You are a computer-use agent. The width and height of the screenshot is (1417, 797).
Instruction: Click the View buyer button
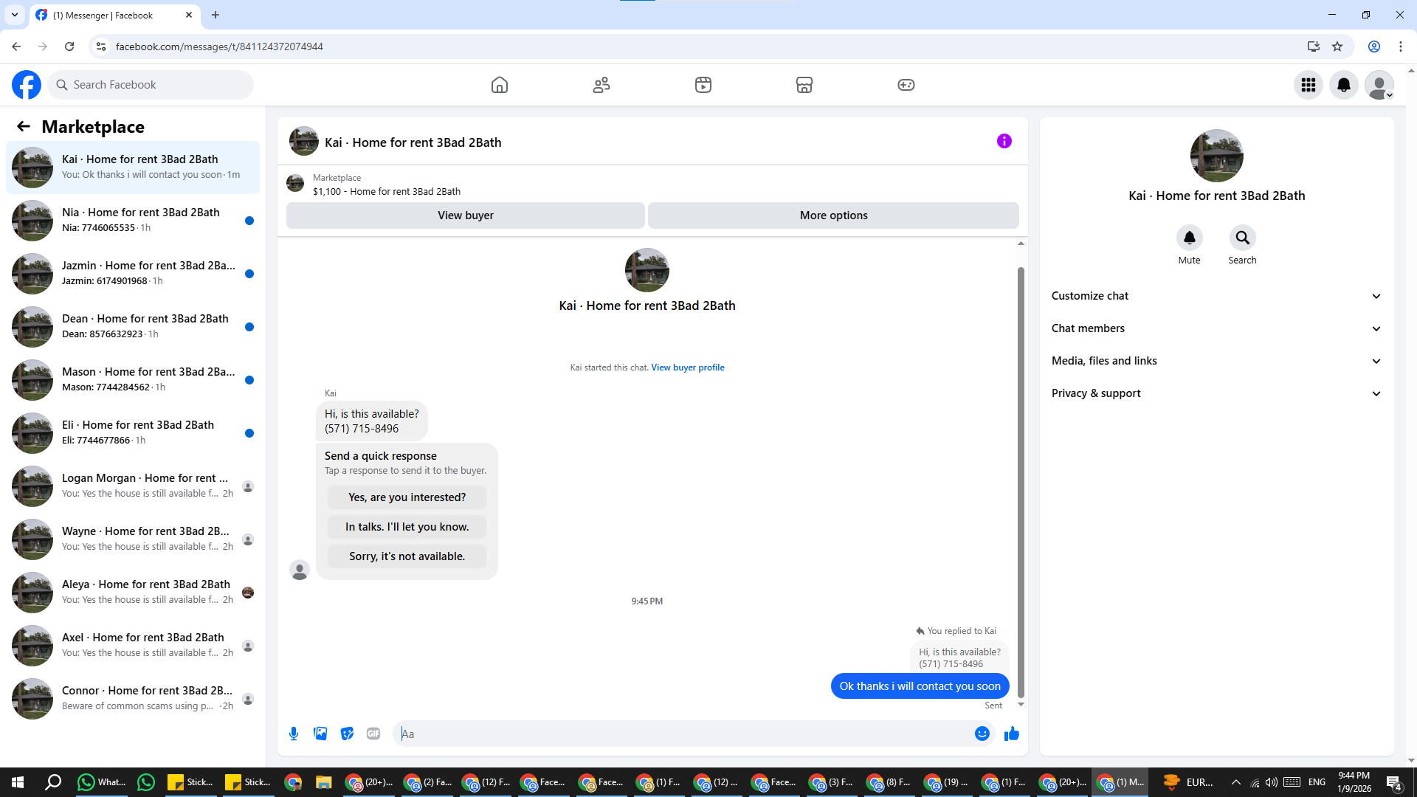465,215
